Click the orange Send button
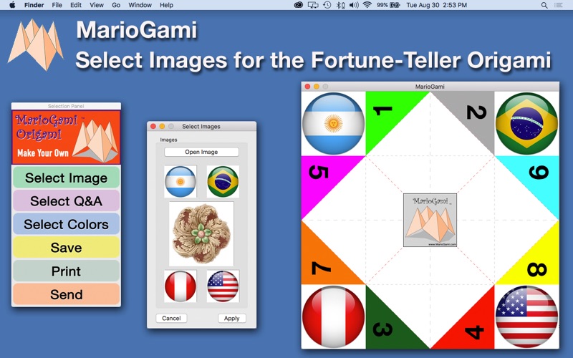 pos(66,294)
